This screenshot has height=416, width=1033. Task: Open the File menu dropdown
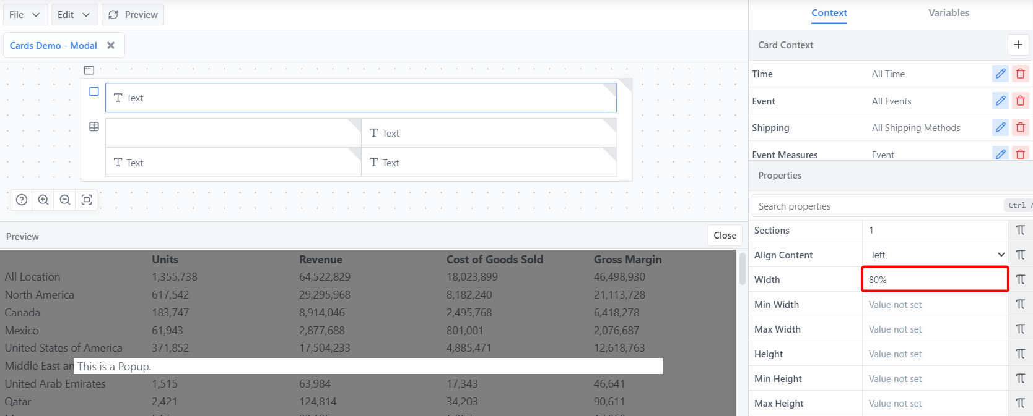(25, 15)
